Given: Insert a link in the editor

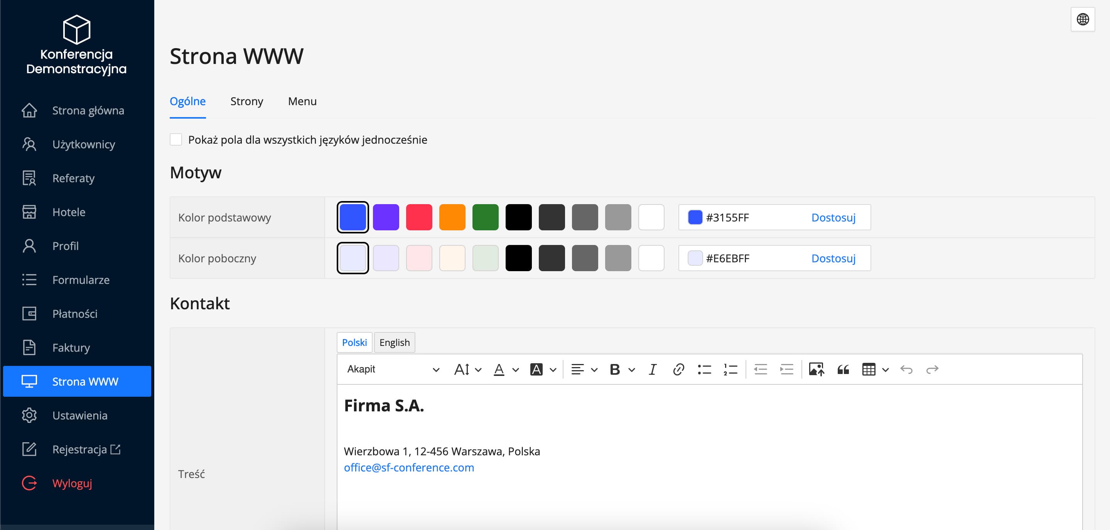Looking at the screenshot, I should pyautogui.click(x=678, y=369).
